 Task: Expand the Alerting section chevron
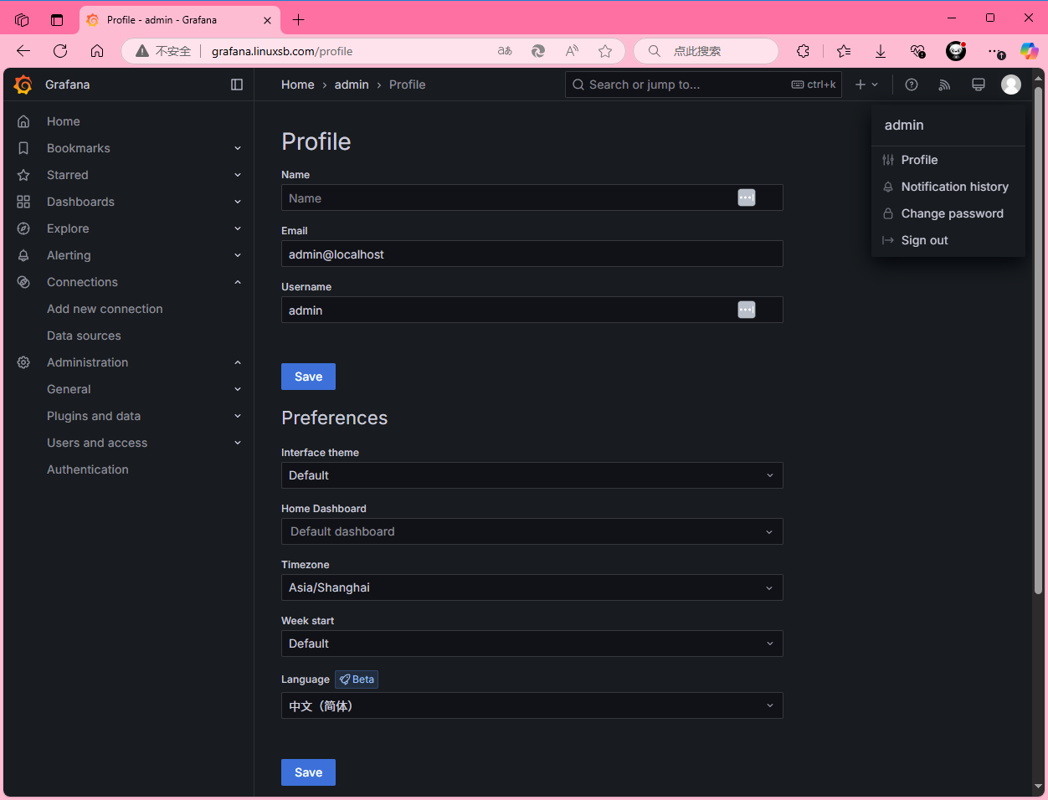(x=238, y=255)
